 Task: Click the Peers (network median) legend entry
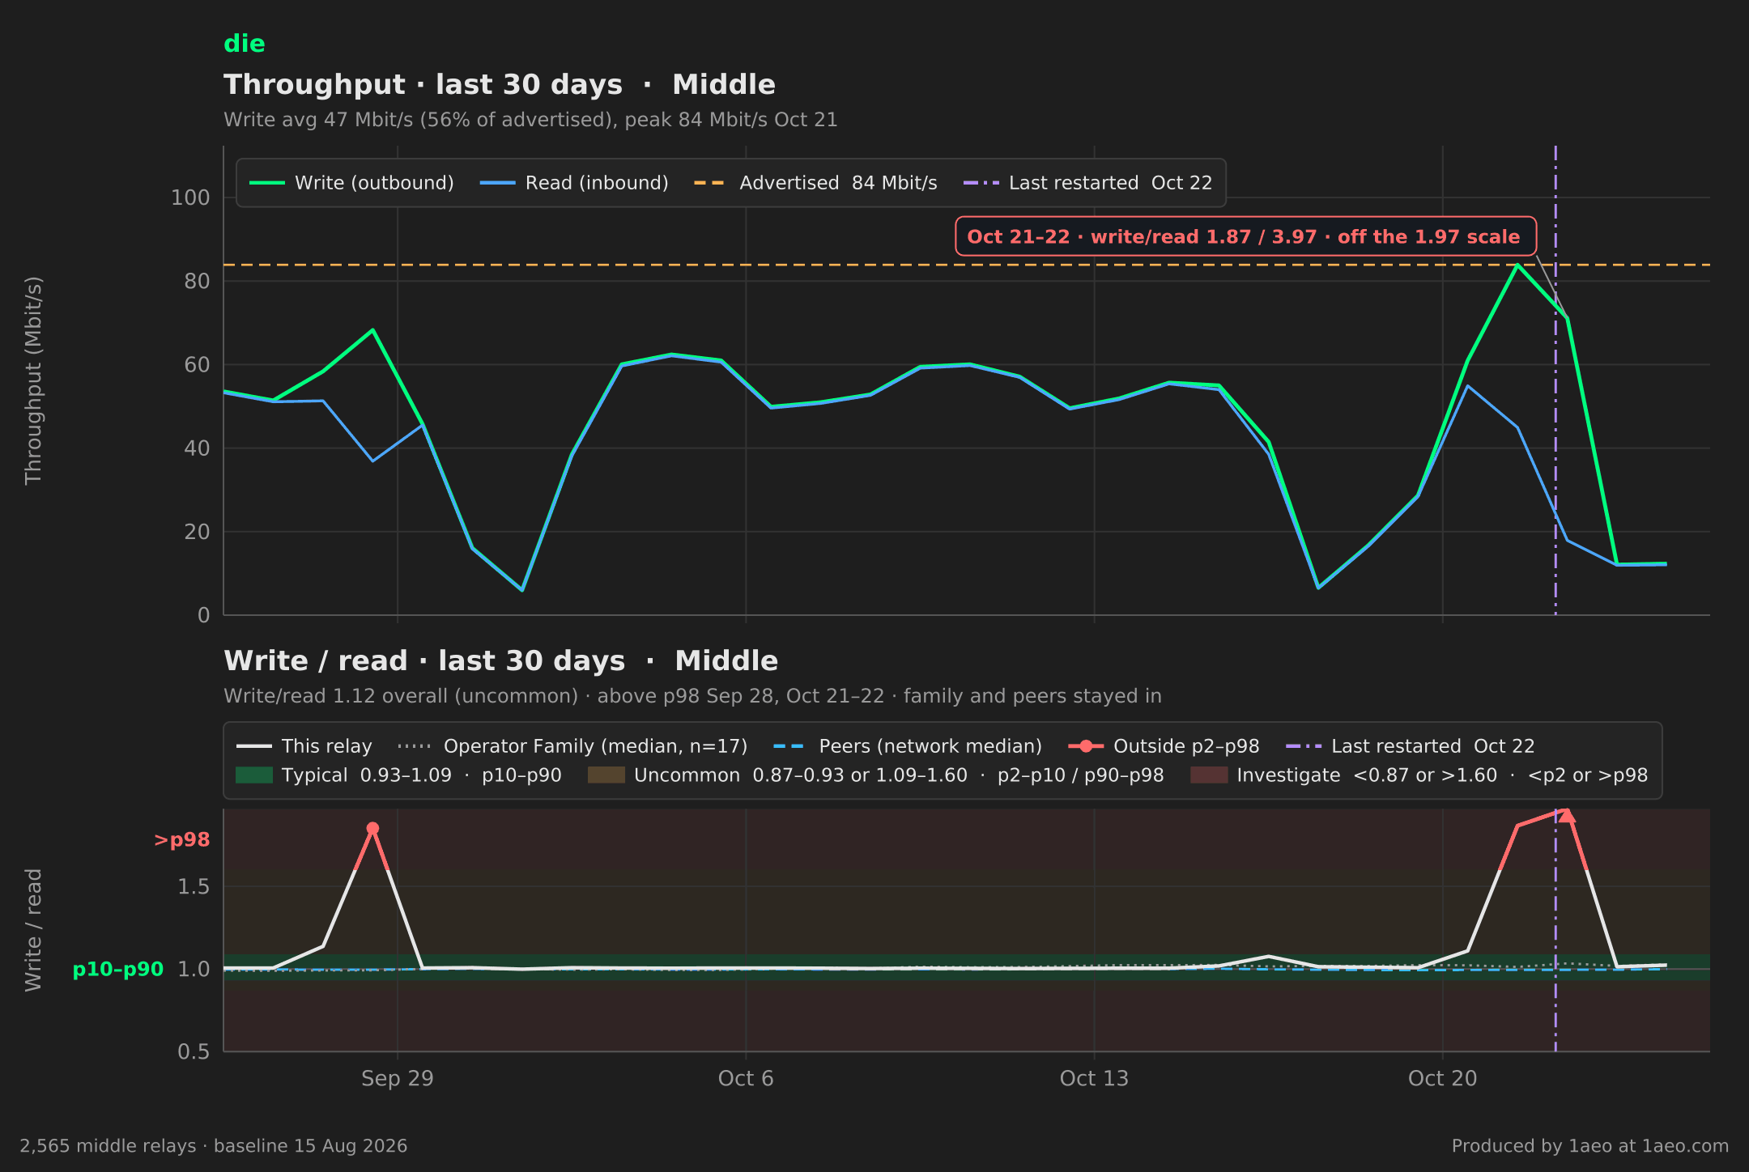point(907,746)
